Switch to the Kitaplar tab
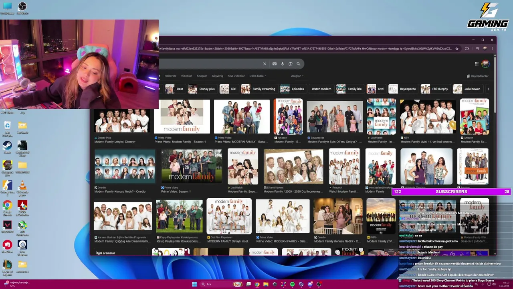 click(202, 76)
